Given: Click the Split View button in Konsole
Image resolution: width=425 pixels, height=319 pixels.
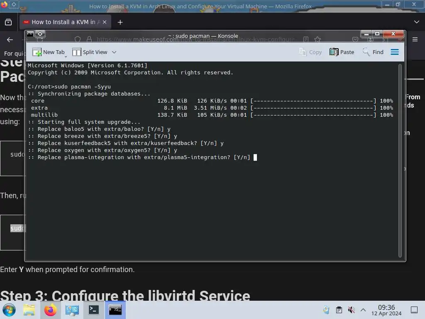Looking at the screenshot, I should 90,52.
